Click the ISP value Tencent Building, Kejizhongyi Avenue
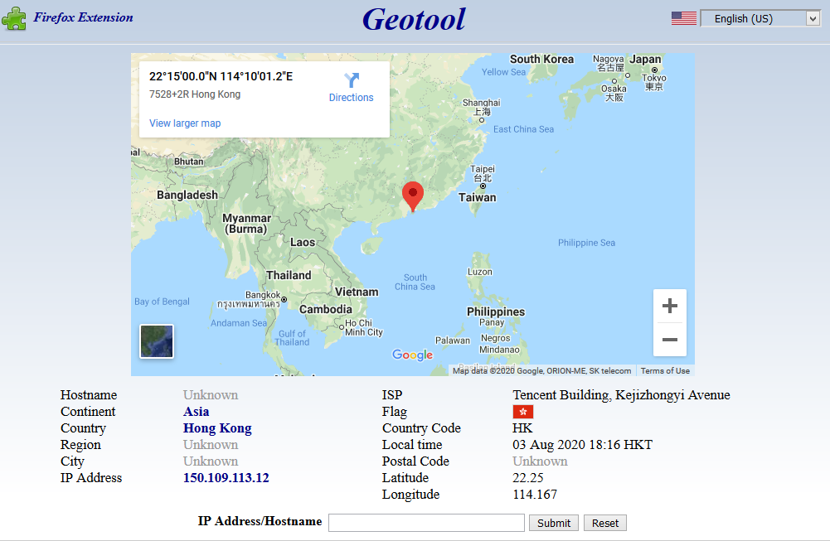Image resolution: width=830 pixels, height=541 pixels. tap(621, 395)
